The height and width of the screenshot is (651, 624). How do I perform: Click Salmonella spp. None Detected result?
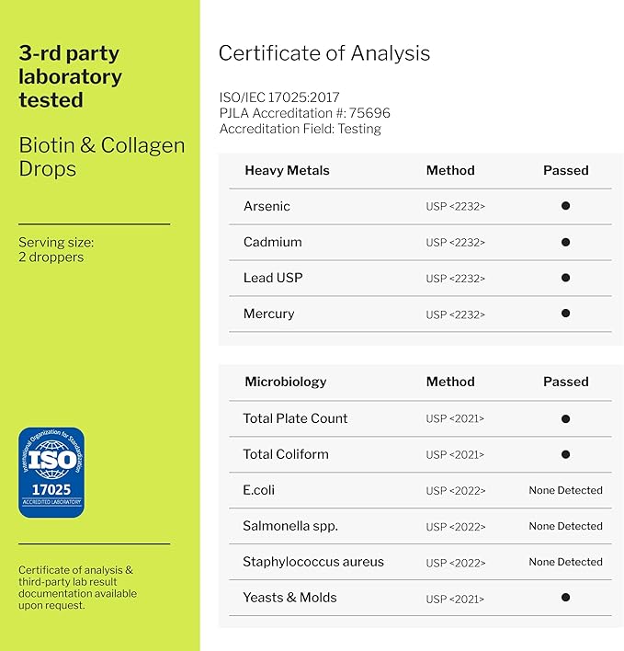(565, 526)
